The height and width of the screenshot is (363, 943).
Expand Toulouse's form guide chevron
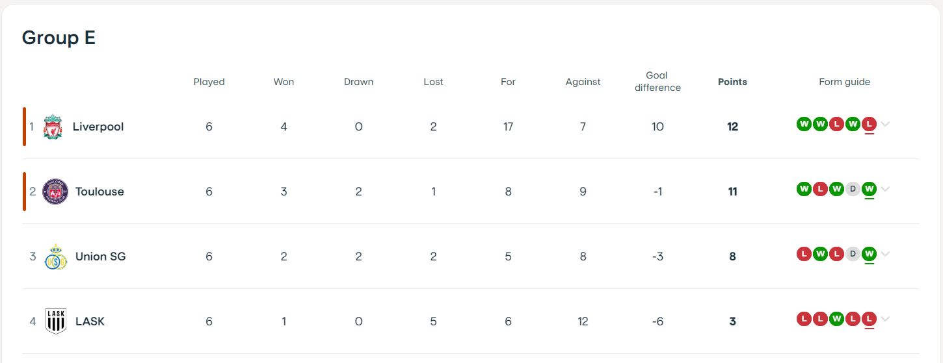(x=885, y=189)
